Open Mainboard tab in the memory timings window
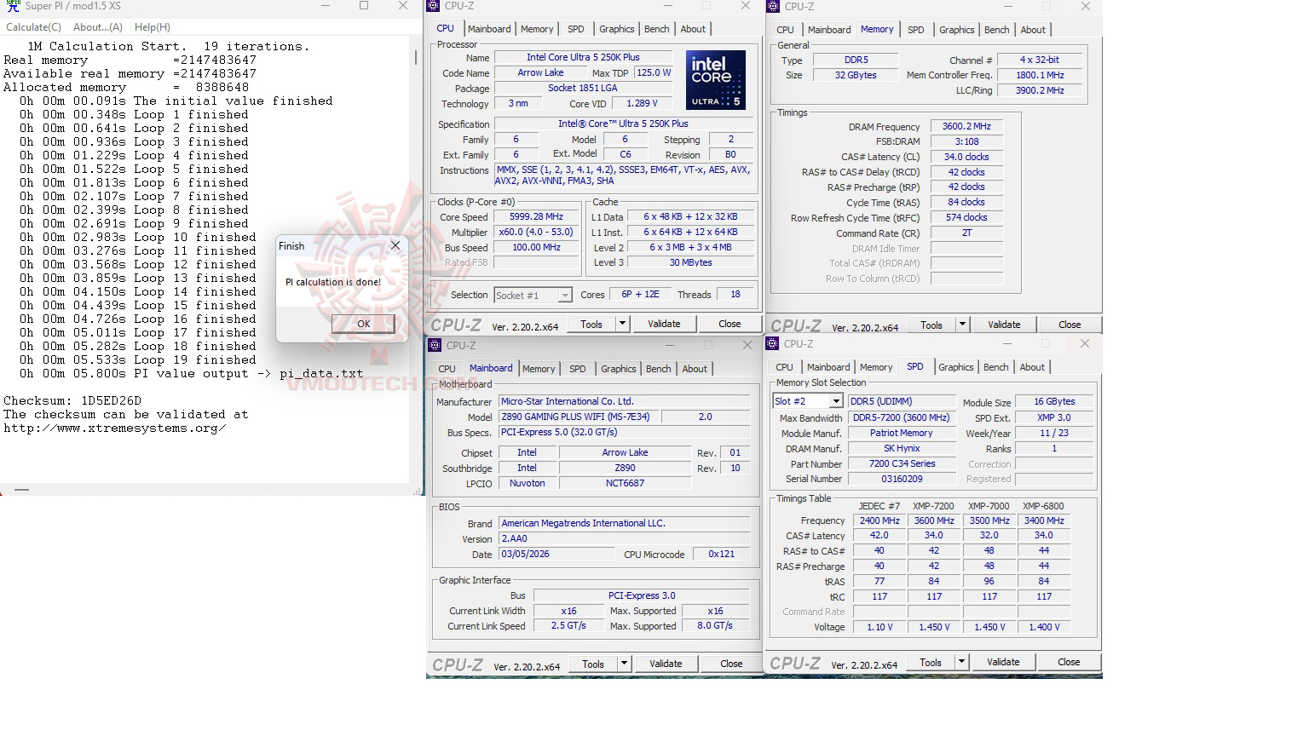This screenshot has width=1309, height=736. tap(829, 30)
